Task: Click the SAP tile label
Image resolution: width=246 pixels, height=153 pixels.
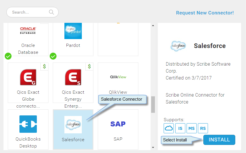Action: pyautogui.click(x=118, y=139)
